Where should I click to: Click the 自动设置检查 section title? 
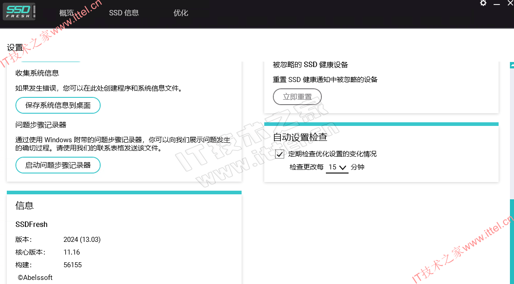point(300,137)
